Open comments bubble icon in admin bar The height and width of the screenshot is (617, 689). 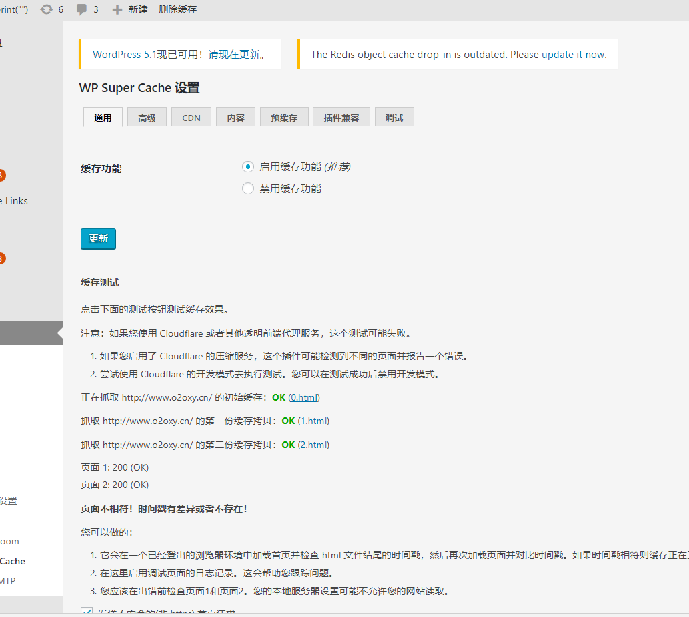click(81, 9)
